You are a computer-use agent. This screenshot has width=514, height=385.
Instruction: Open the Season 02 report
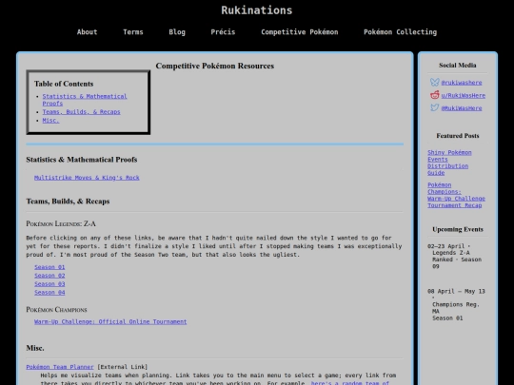[49, 276]
